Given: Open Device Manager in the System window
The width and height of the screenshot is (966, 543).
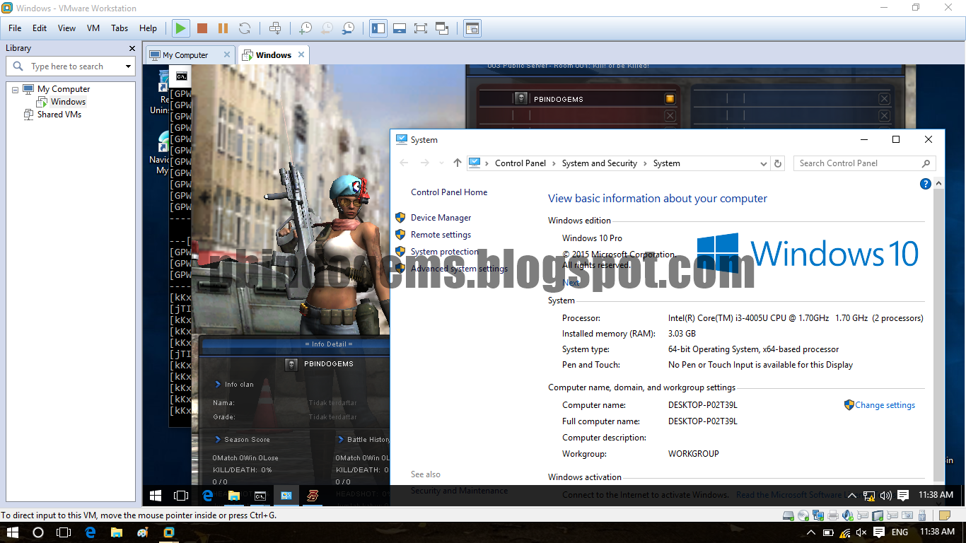Looking at the screenshot, I should 441,218.
